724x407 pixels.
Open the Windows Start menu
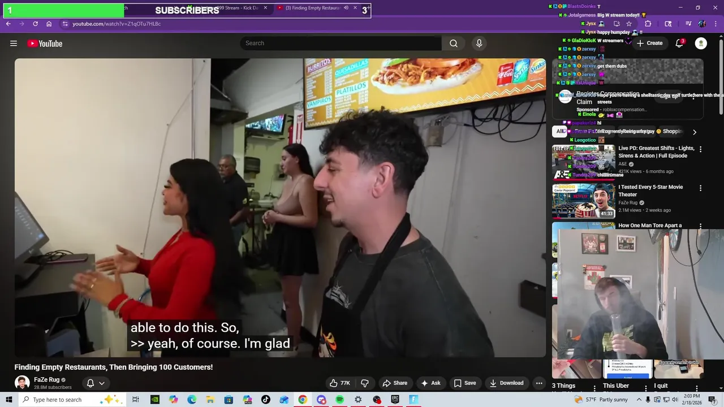[x=9, y=400]
